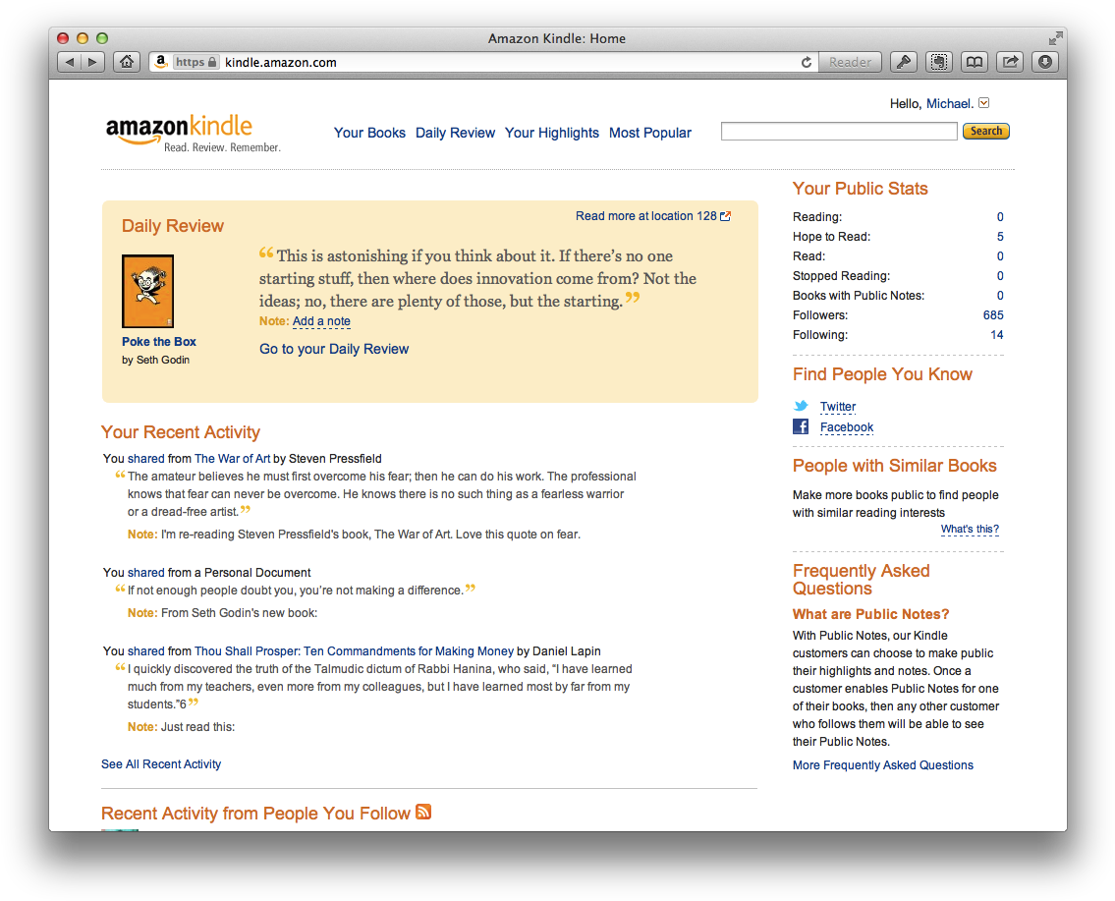Open the Most Popular tab
Screen dimensions: 1115x901
coord(650,133)
